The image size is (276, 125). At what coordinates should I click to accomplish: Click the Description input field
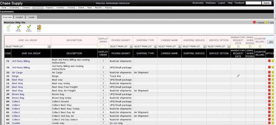(74, 47)
